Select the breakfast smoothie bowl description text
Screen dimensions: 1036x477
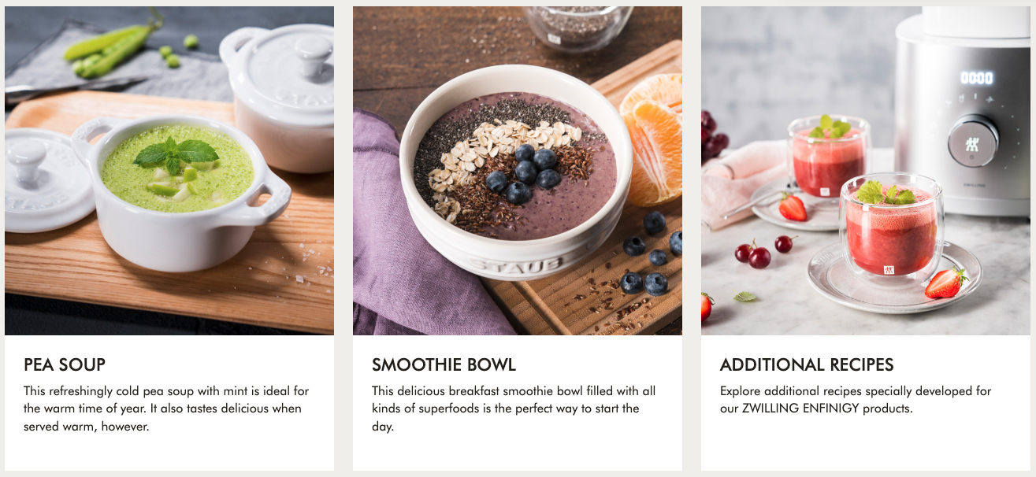tap(514, 409)
